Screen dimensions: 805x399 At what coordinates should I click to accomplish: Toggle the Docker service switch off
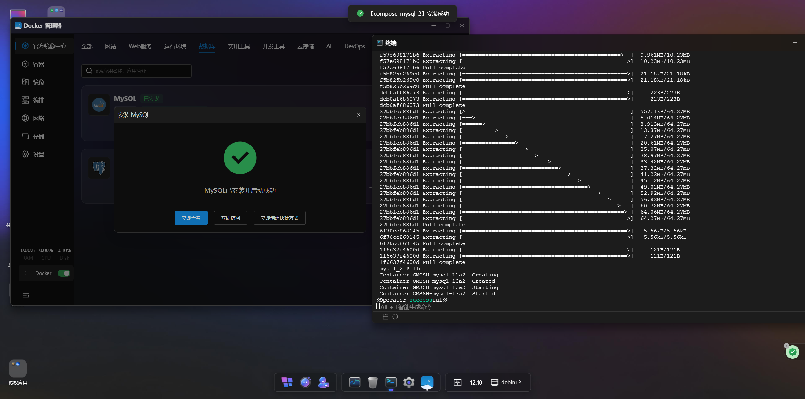64,273
